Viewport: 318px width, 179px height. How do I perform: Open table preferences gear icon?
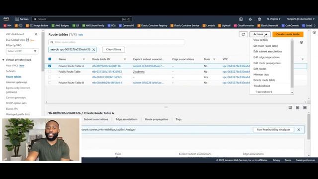302,42
